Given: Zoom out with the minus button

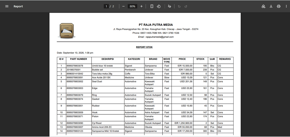Looking at the screenshot, I should pos(123,6).
